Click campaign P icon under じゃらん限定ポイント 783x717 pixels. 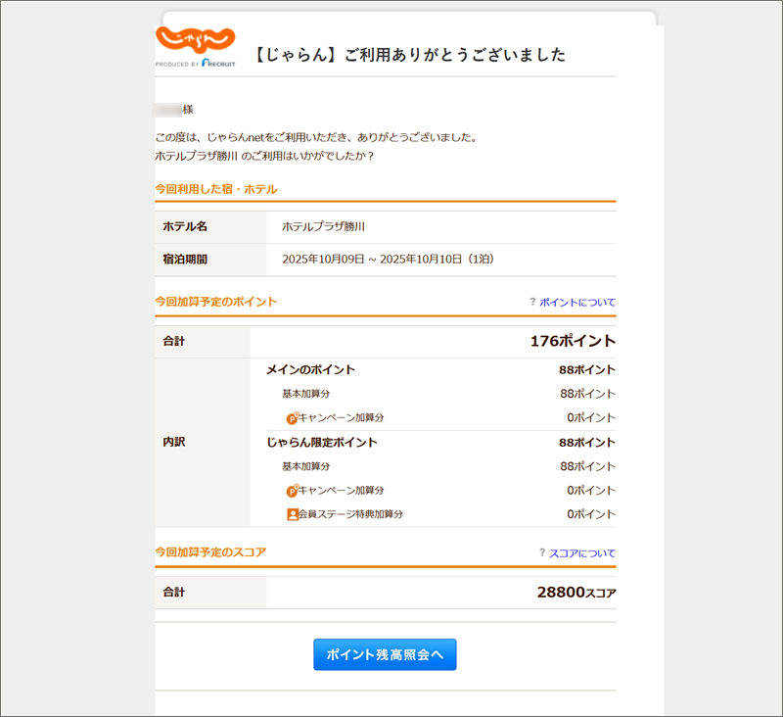(292, 491)
